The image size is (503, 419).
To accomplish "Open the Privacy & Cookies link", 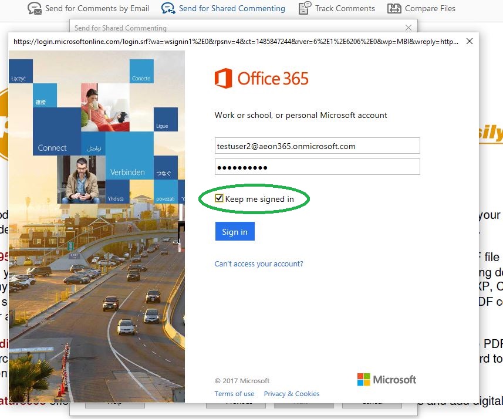I will 292,394.
